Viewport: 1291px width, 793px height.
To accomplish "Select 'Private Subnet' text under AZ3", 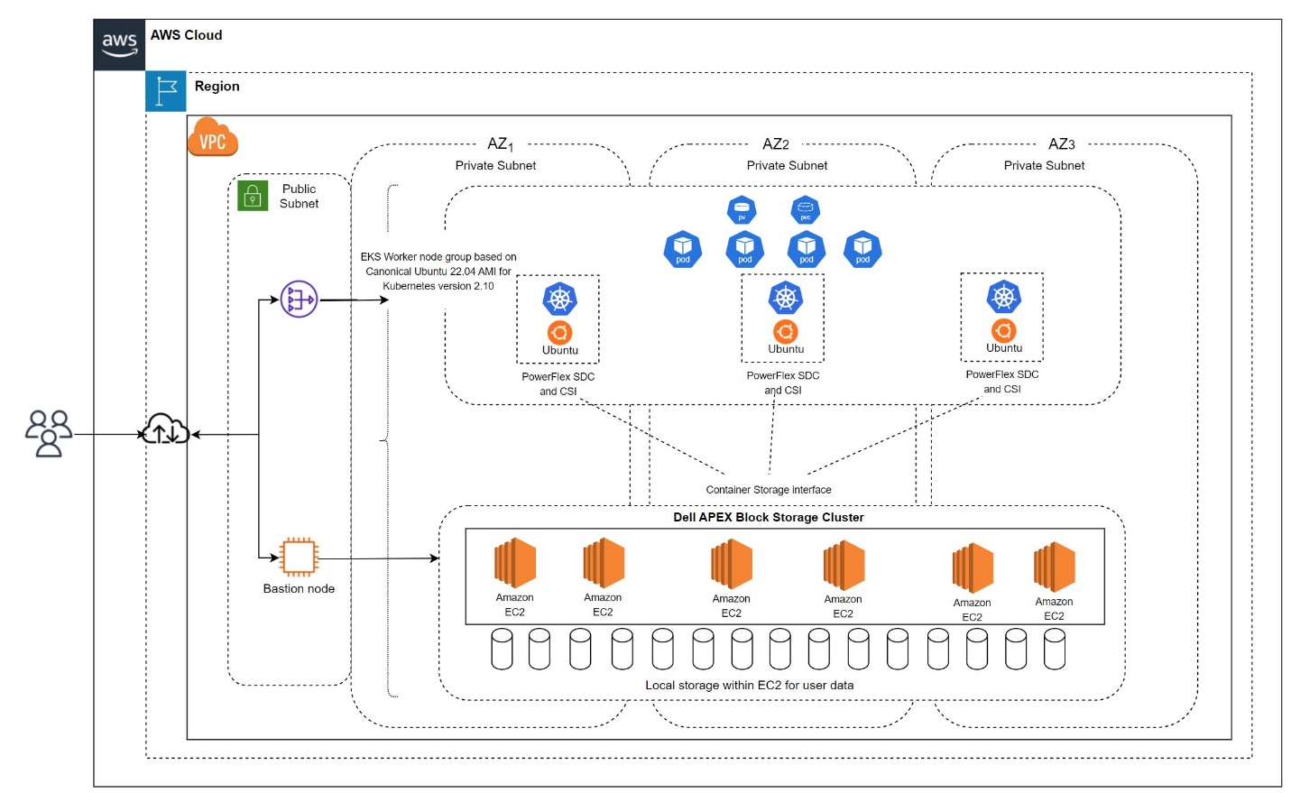I will 1044,165.
